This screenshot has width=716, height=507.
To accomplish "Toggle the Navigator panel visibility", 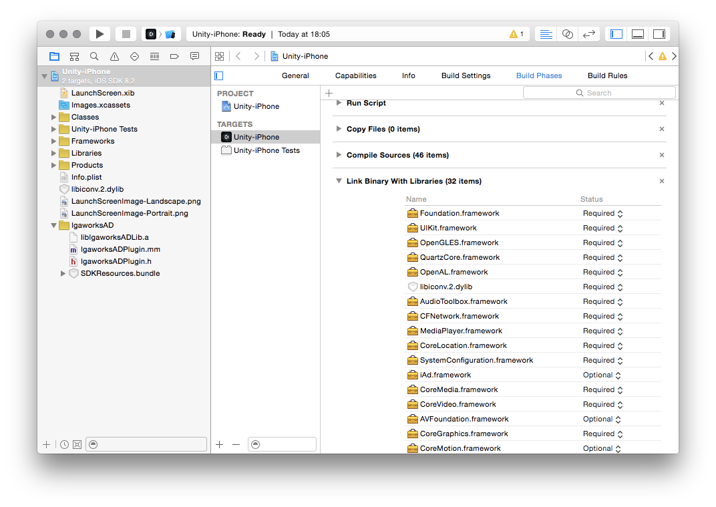I will tap(616, 34).
